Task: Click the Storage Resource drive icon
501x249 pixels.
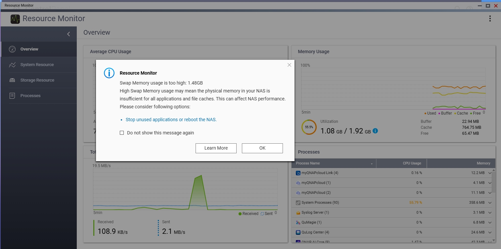Action: pos(12,80)
